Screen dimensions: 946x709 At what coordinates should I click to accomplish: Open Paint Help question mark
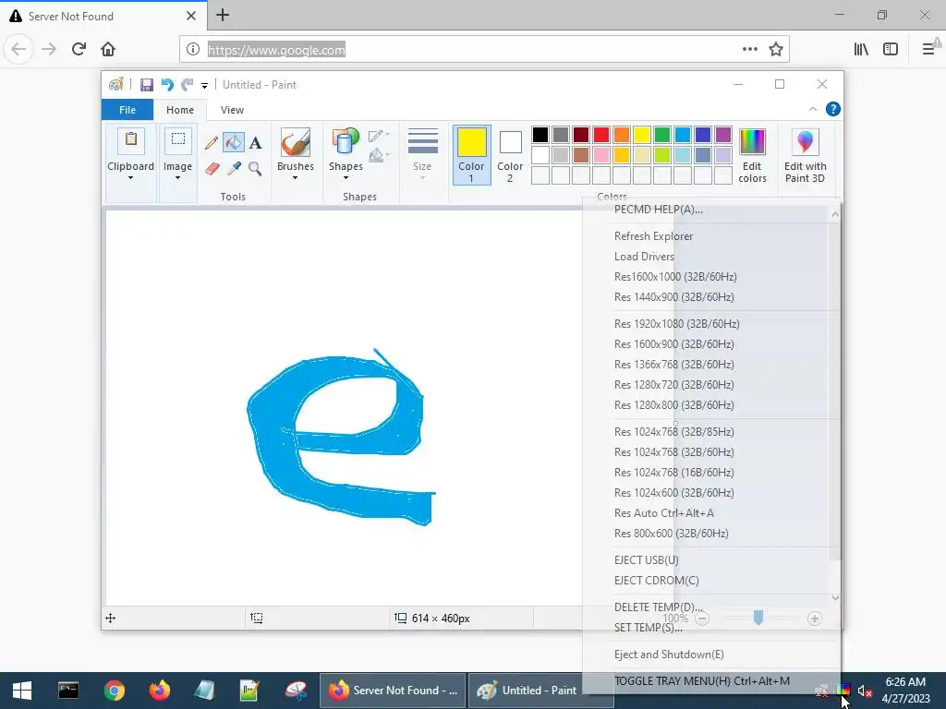click(833, 109)
